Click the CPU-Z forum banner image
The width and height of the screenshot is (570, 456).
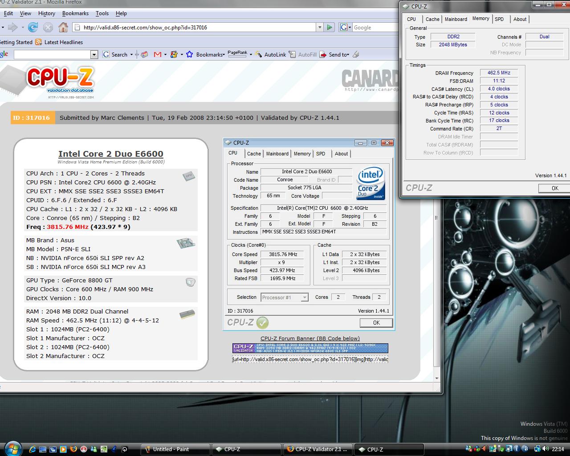[310, 348]
